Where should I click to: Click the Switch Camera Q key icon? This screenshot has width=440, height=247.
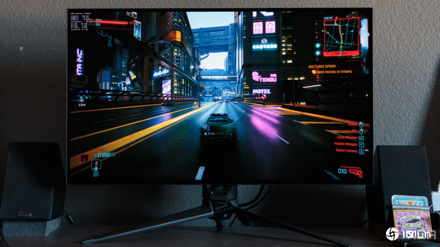[361, 151]
